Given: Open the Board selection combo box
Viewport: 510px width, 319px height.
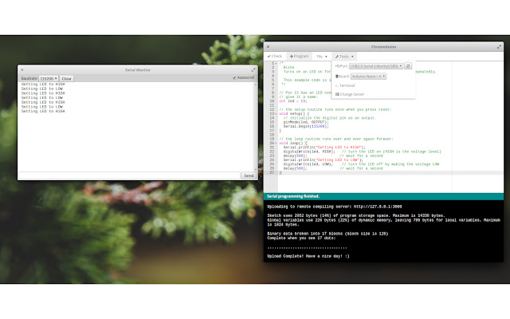Looking at the screenshot, I should (x=368, y=77).
